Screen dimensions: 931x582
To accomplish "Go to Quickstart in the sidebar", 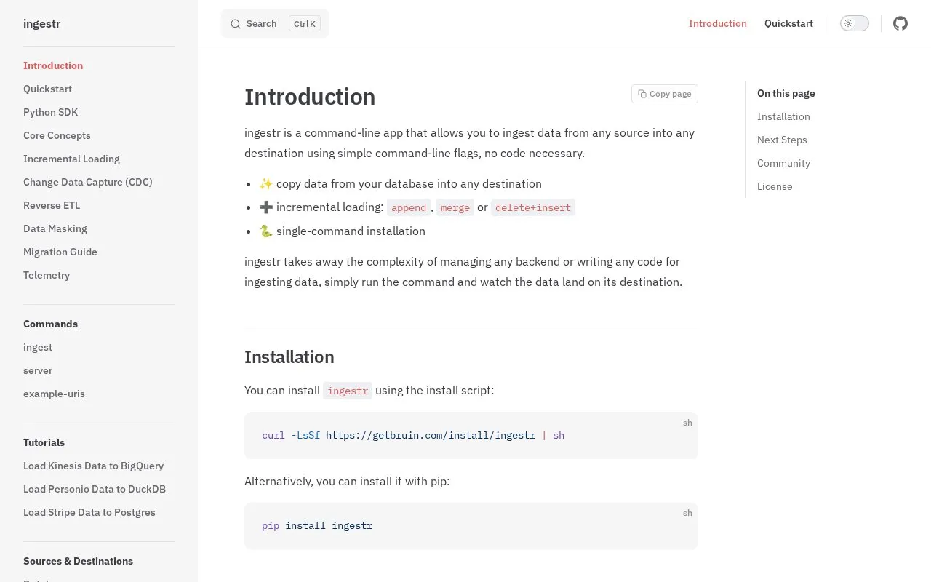I will click(47, 89).
